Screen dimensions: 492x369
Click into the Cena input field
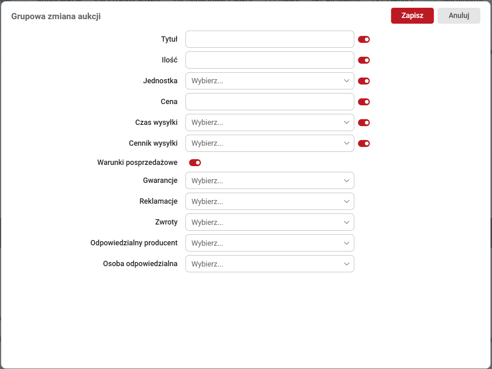coord(269,102)
